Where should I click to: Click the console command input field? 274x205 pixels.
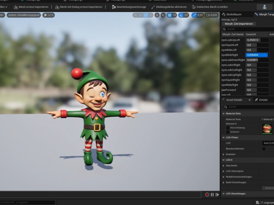27,202
